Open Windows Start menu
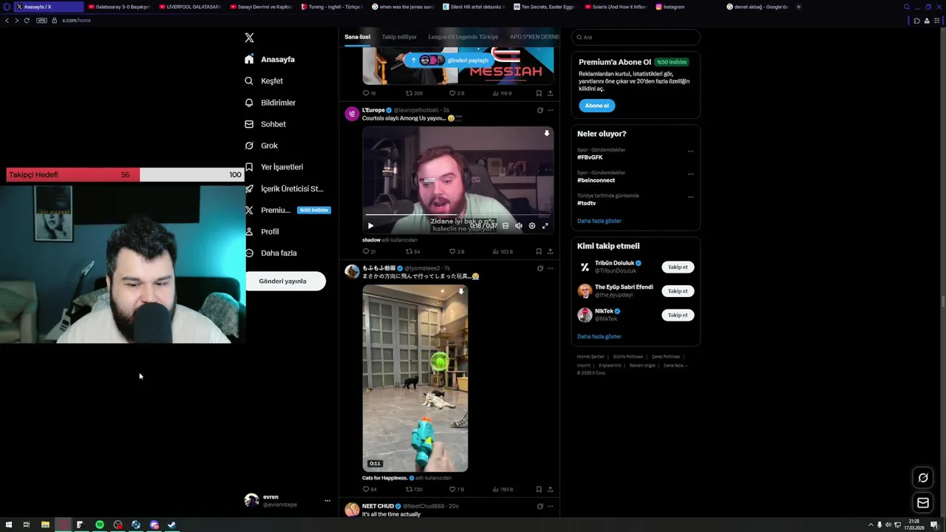946x532 pixels. [9, 525]
